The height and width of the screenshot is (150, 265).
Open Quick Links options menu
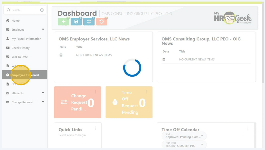pos(95,128)
